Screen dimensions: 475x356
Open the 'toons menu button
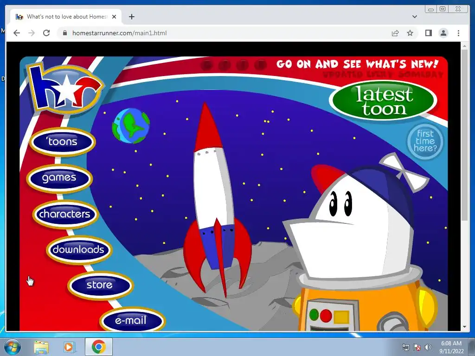(x=63, y=141)
